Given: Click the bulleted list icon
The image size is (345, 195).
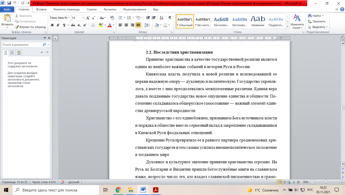Looking at the screenshot, I should [120, 18].
